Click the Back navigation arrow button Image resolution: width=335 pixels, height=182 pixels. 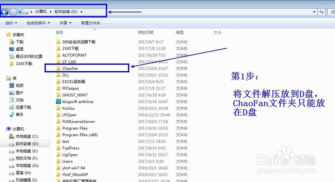click(x=5, y=12)
